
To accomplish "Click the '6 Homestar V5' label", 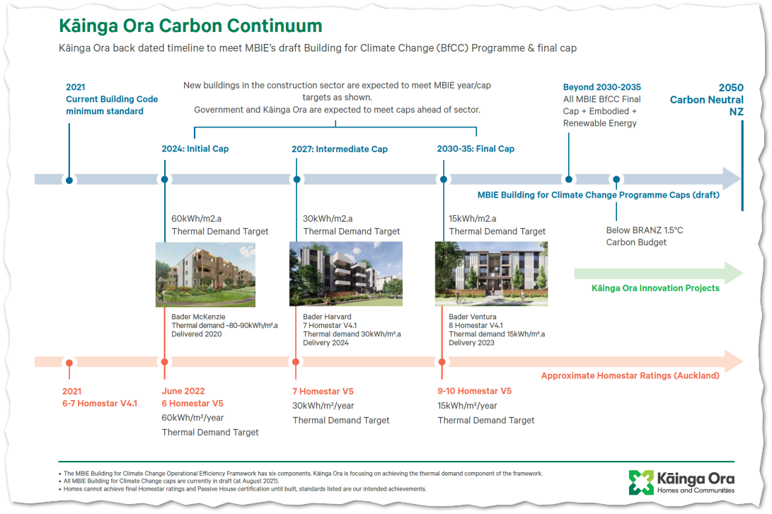I will pyautogui.click(x=192, y=403).
